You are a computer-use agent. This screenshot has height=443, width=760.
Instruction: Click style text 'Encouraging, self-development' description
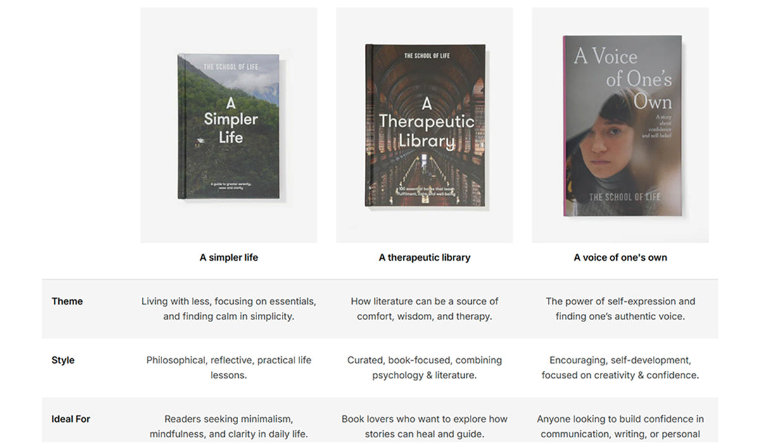[620, 368]
